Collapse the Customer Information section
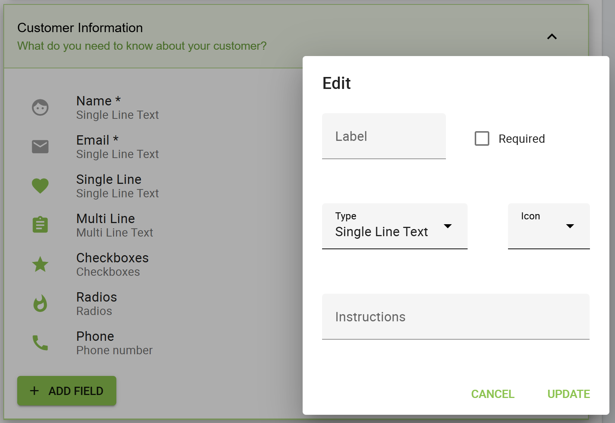Viewport: 615px width, 423px height. point(552,36)
